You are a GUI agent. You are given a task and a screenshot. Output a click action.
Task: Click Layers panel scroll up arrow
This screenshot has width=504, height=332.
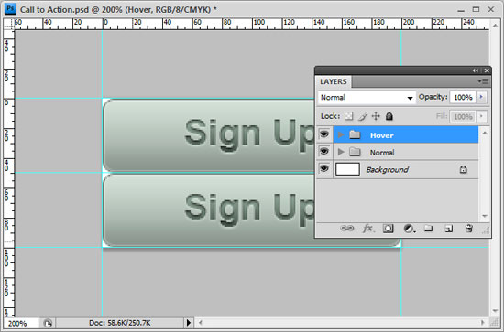485,133
